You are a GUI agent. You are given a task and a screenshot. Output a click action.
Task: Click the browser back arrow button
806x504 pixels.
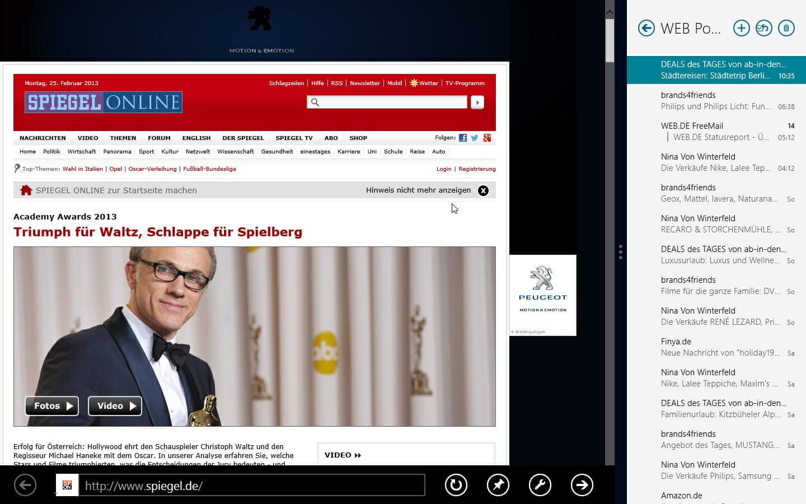[25, 485]
